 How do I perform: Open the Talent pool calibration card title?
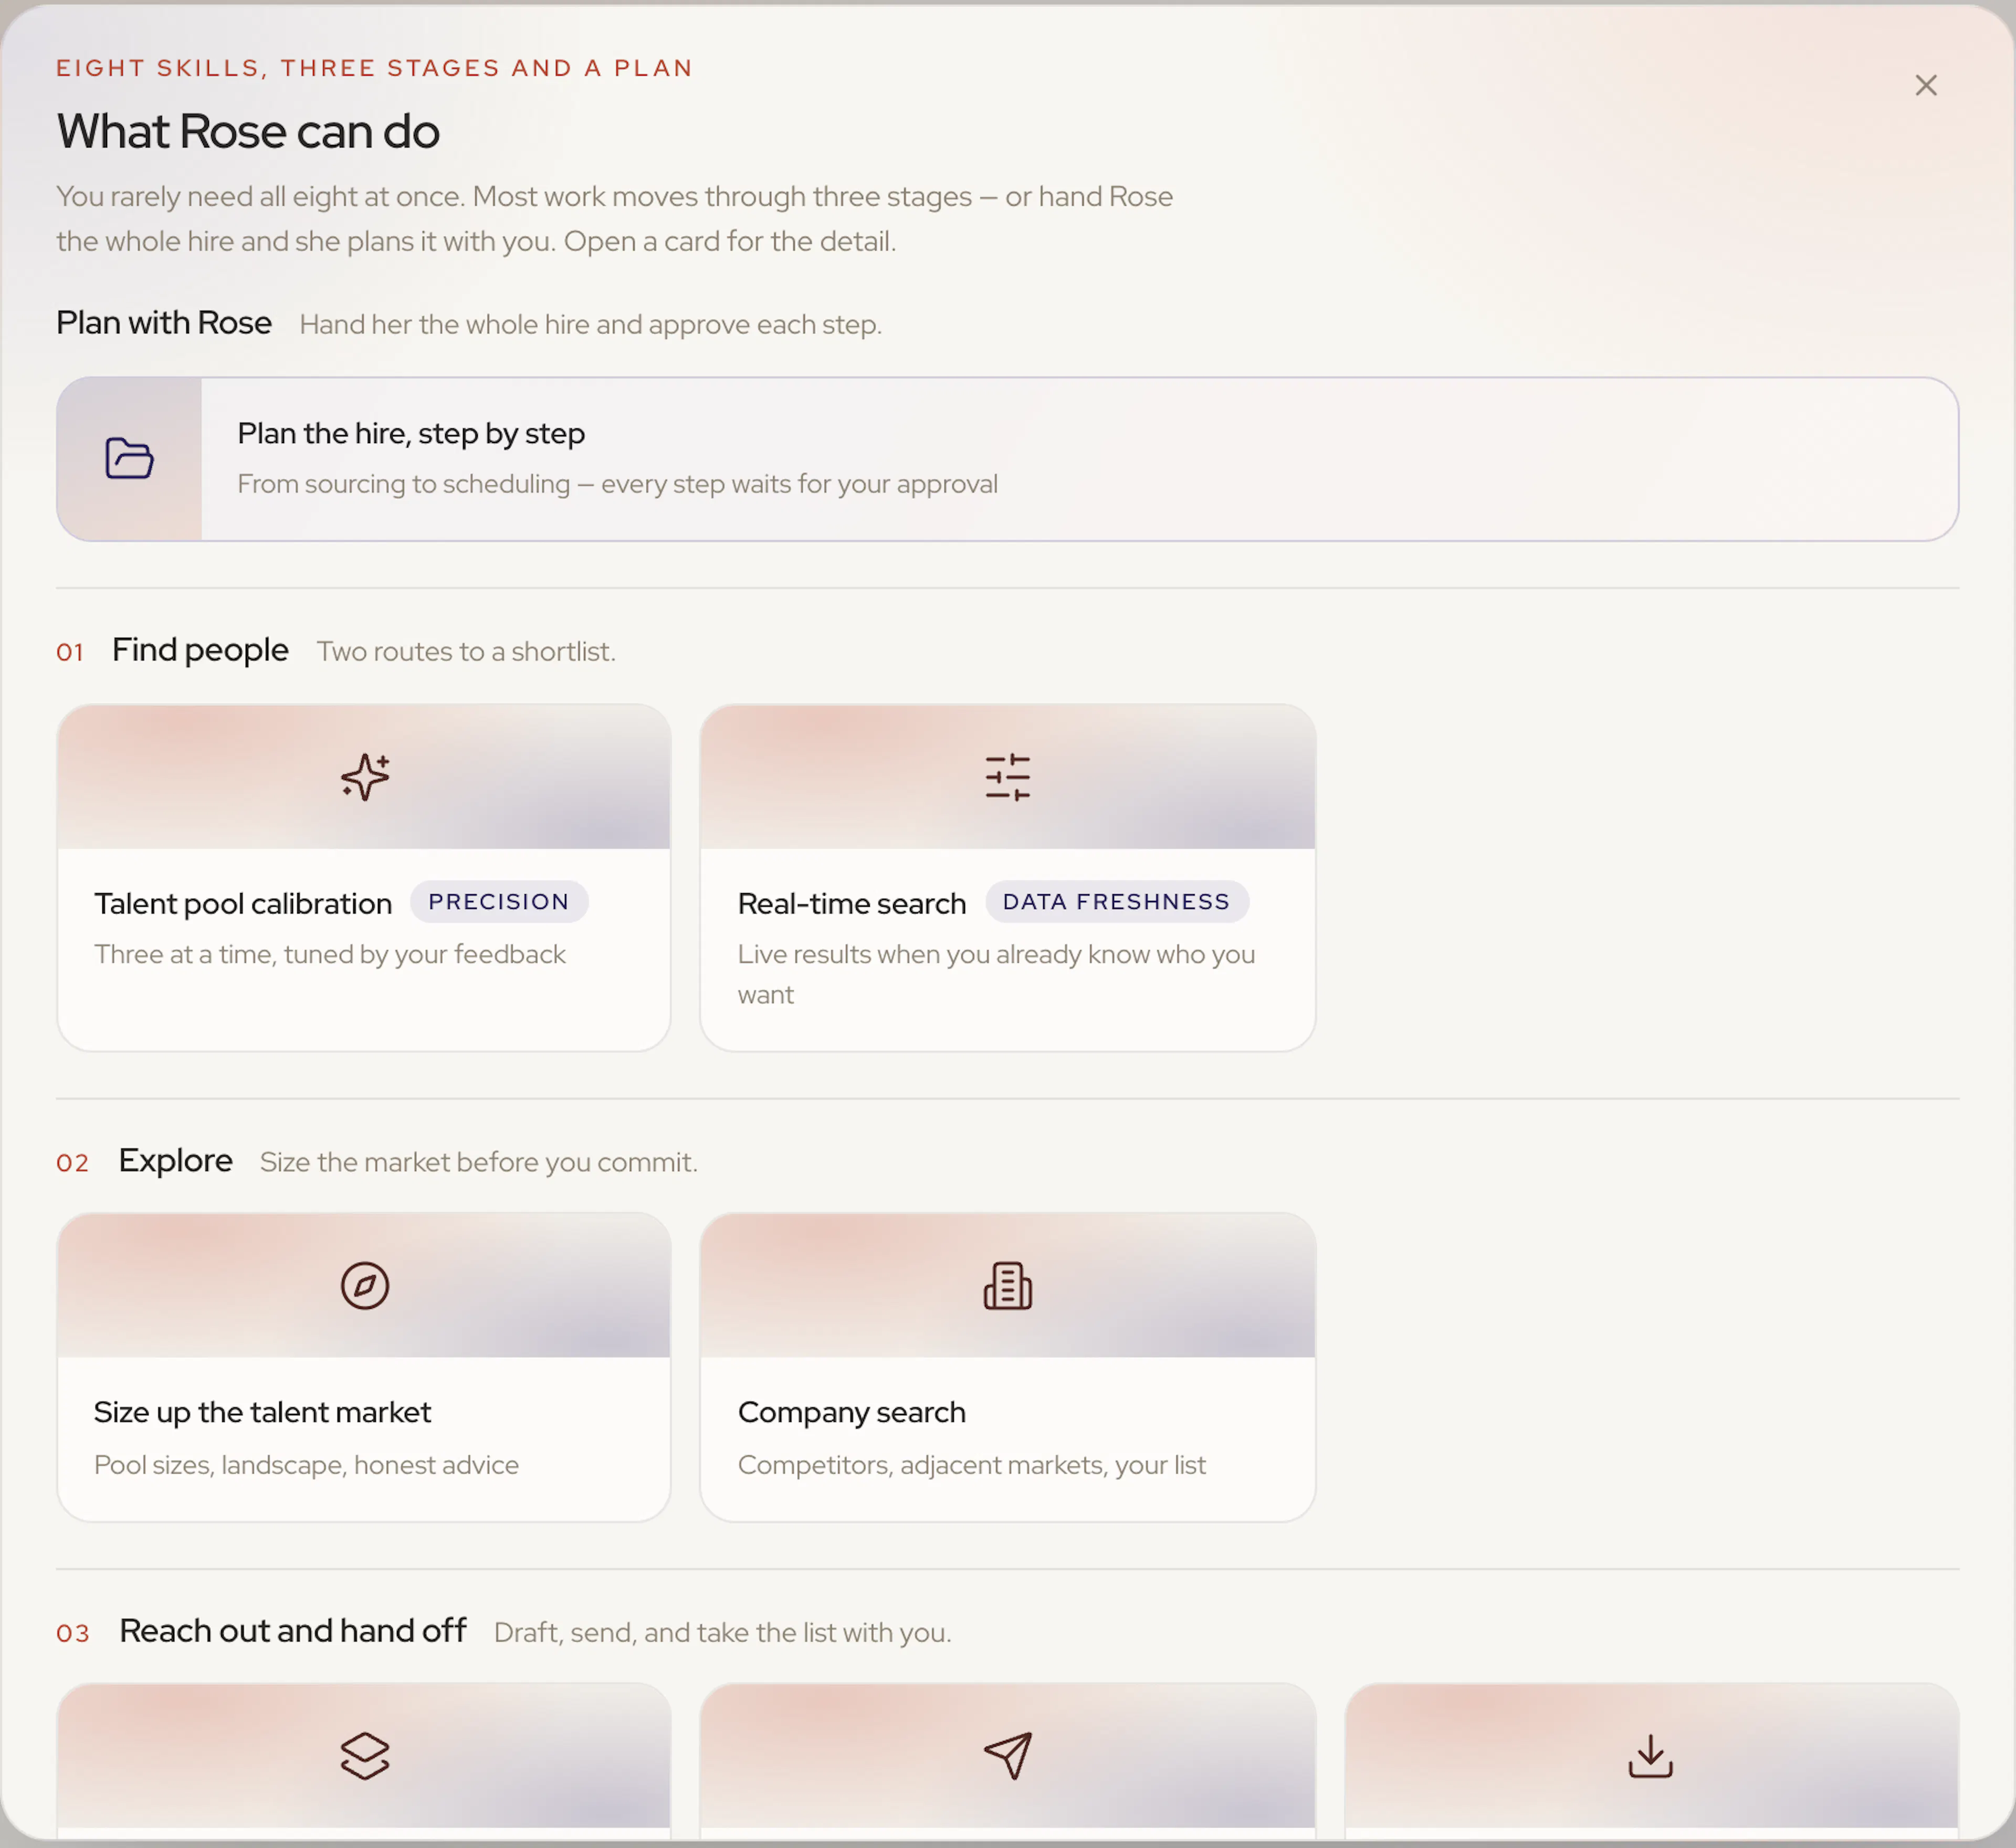click(243, 904)
